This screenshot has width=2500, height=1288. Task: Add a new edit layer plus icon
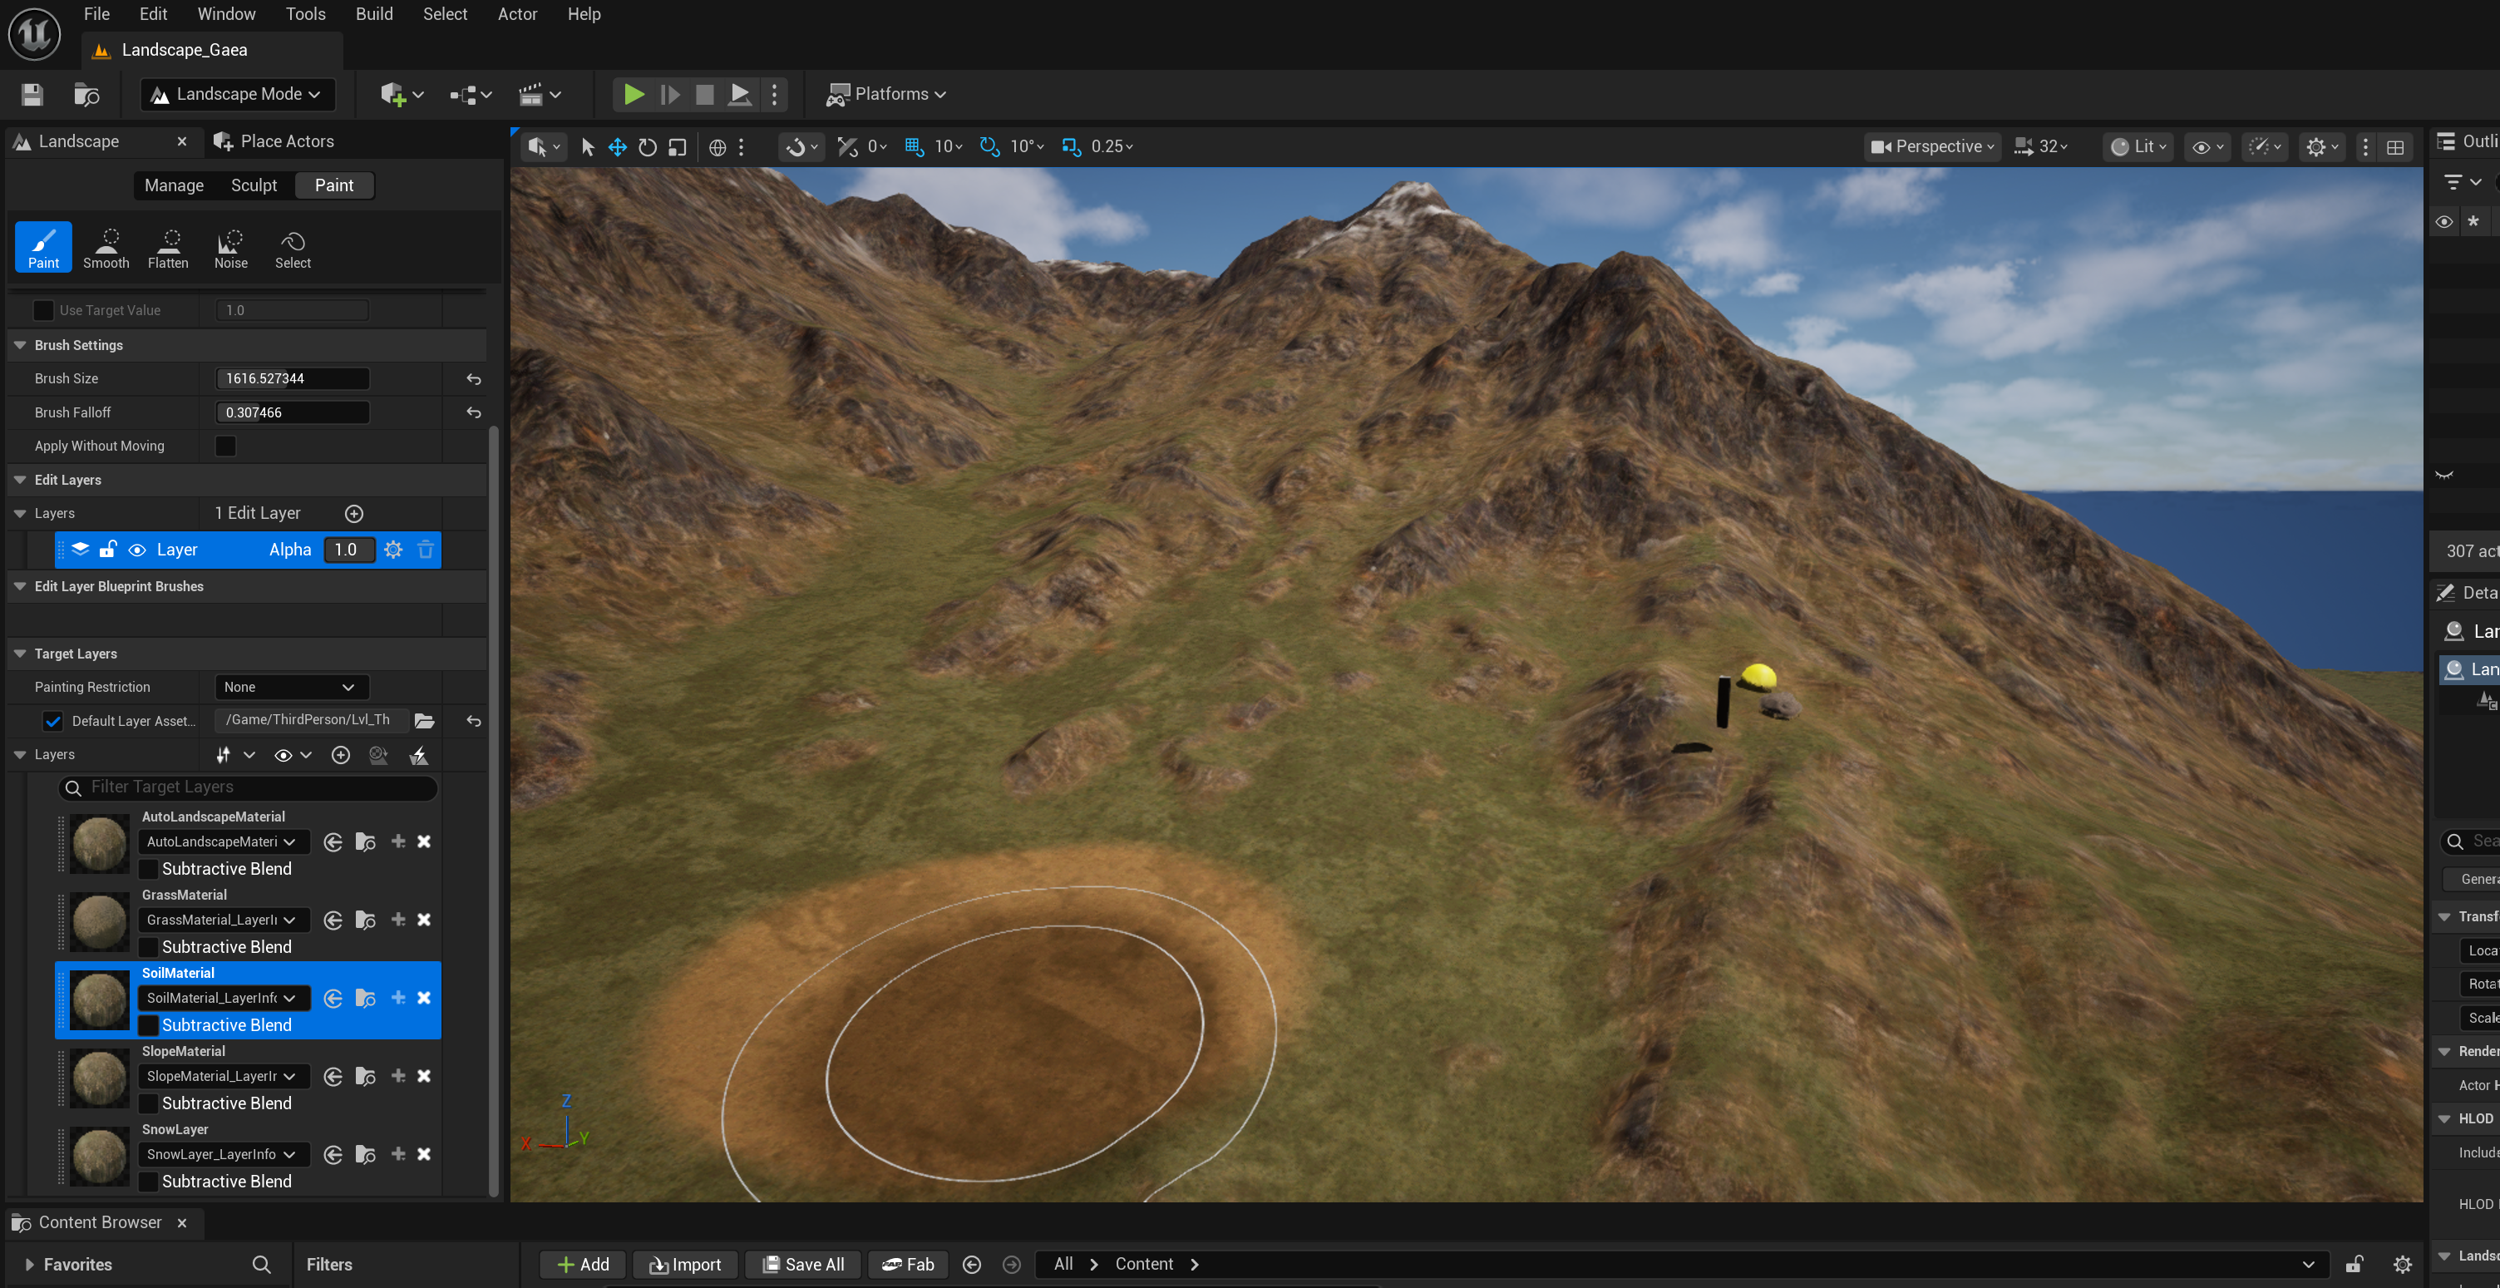354,513
